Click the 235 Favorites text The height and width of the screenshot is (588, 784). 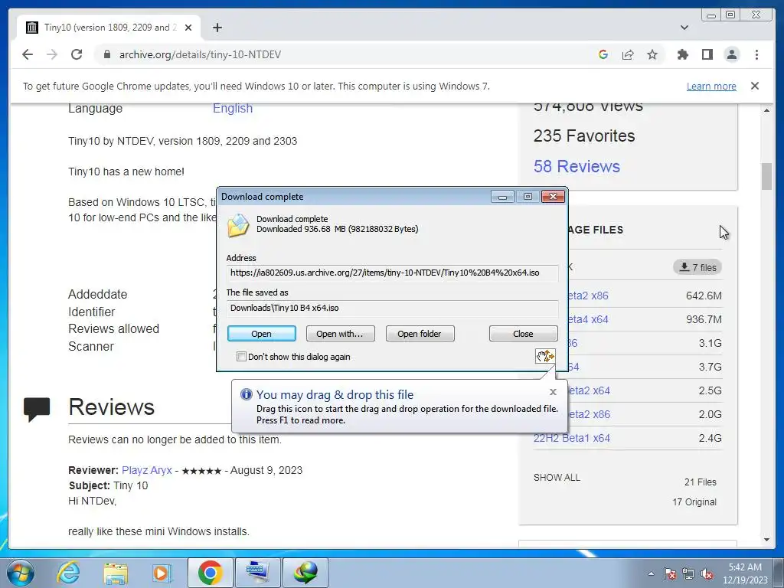pos(584,136)
